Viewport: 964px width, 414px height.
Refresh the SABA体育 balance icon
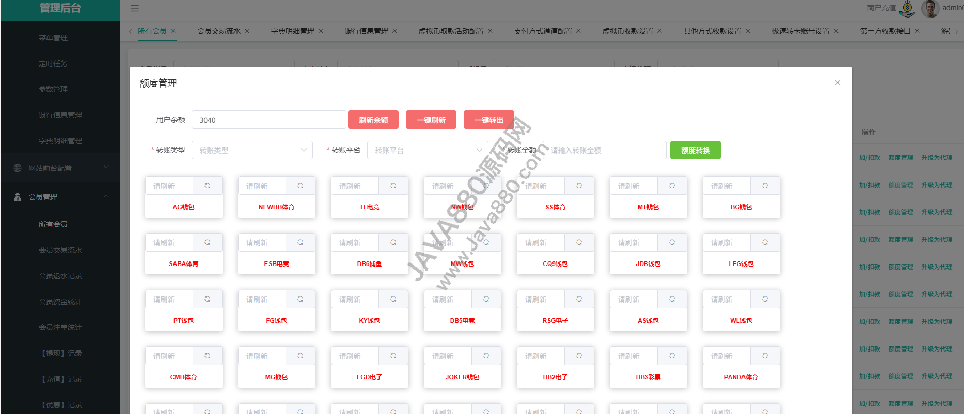pos(208,242)
